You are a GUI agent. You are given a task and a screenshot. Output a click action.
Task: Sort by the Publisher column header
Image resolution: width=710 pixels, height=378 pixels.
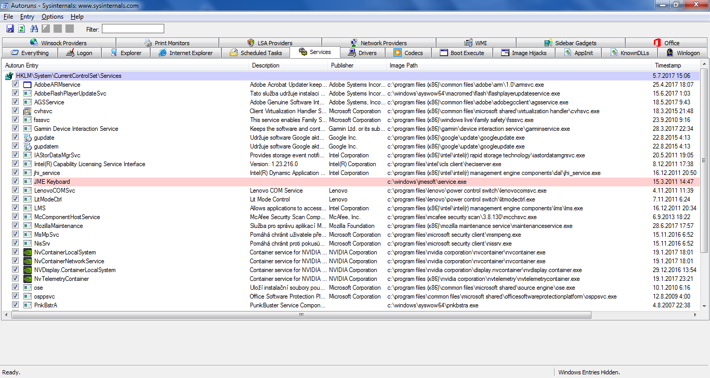pyautogui.click(x=357, y=65)
